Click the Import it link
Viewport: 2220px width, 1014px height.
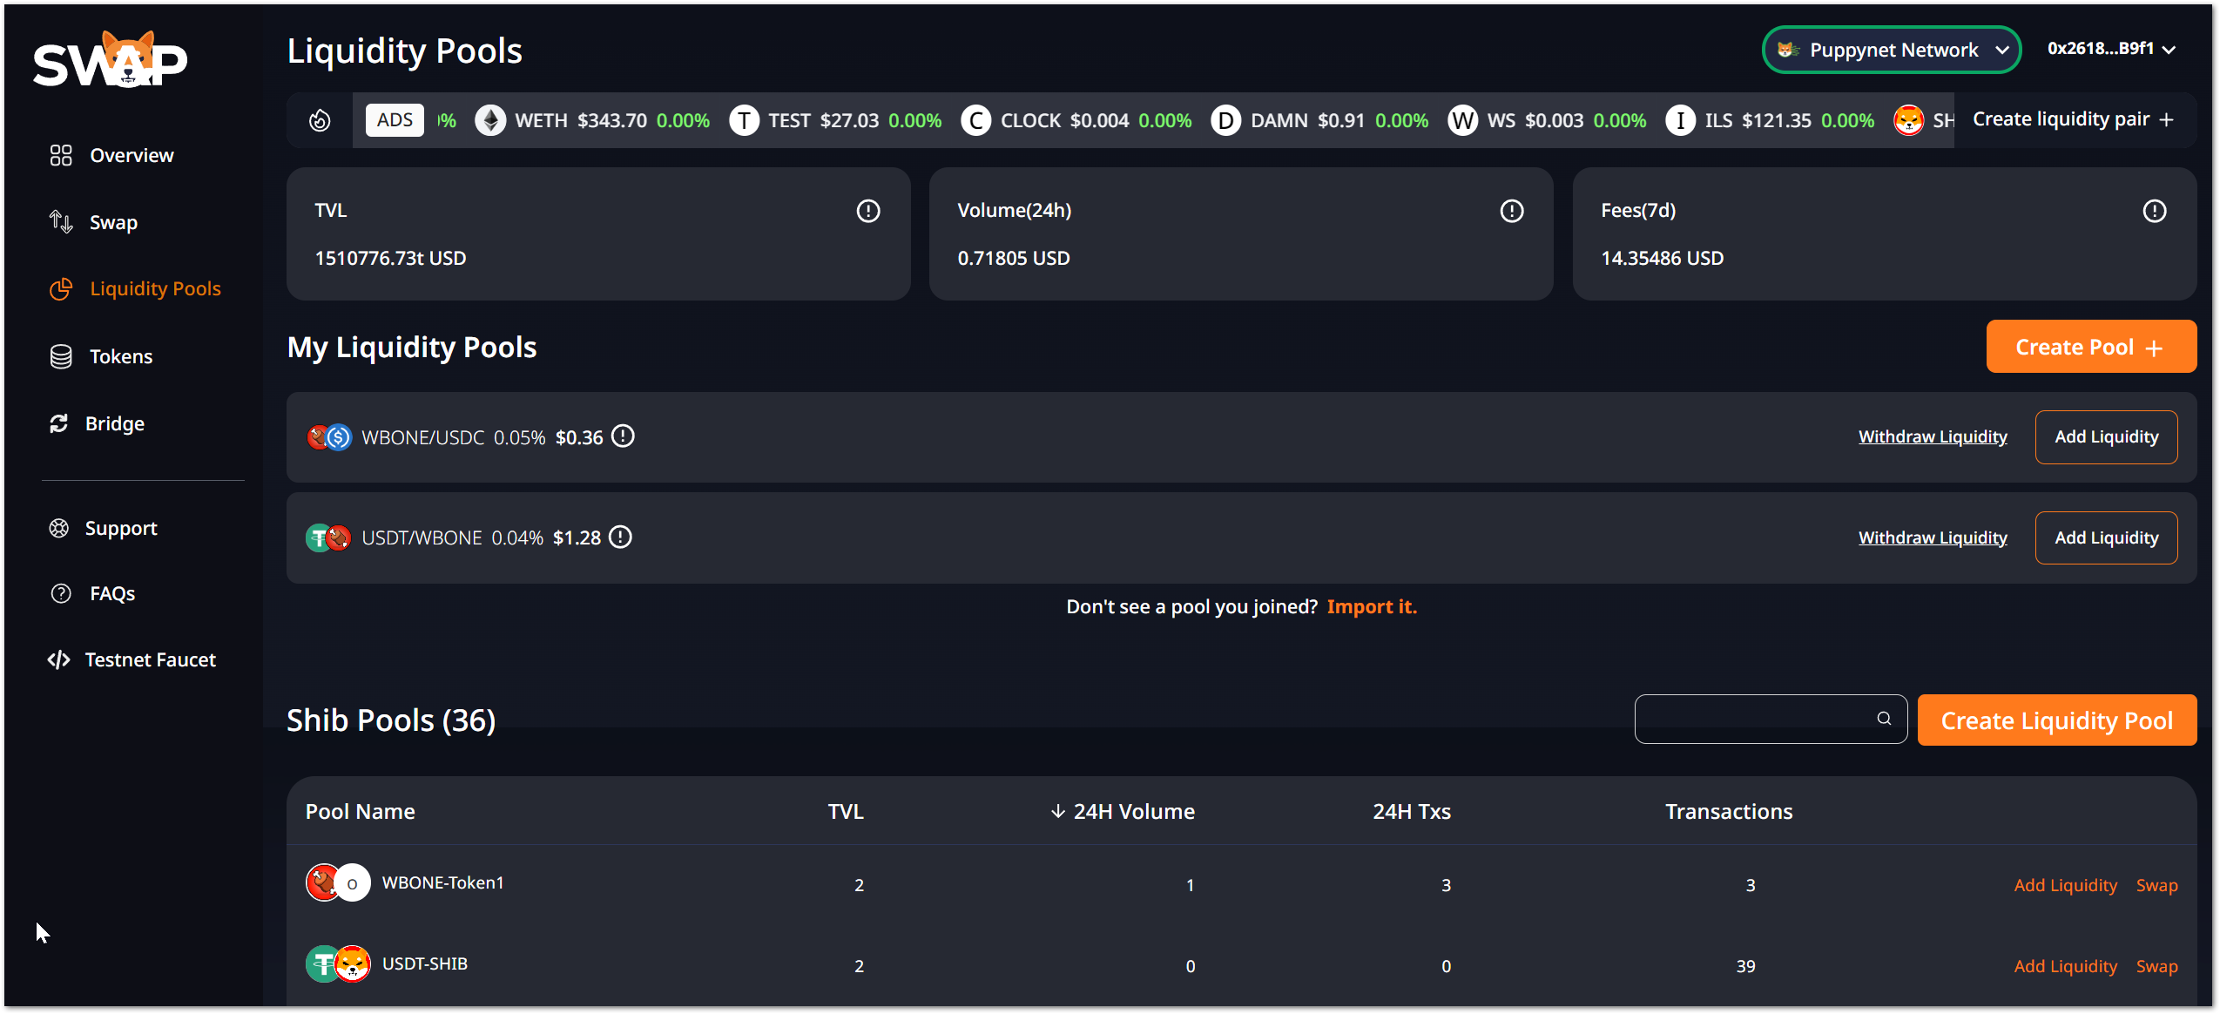pos(1371,606)
